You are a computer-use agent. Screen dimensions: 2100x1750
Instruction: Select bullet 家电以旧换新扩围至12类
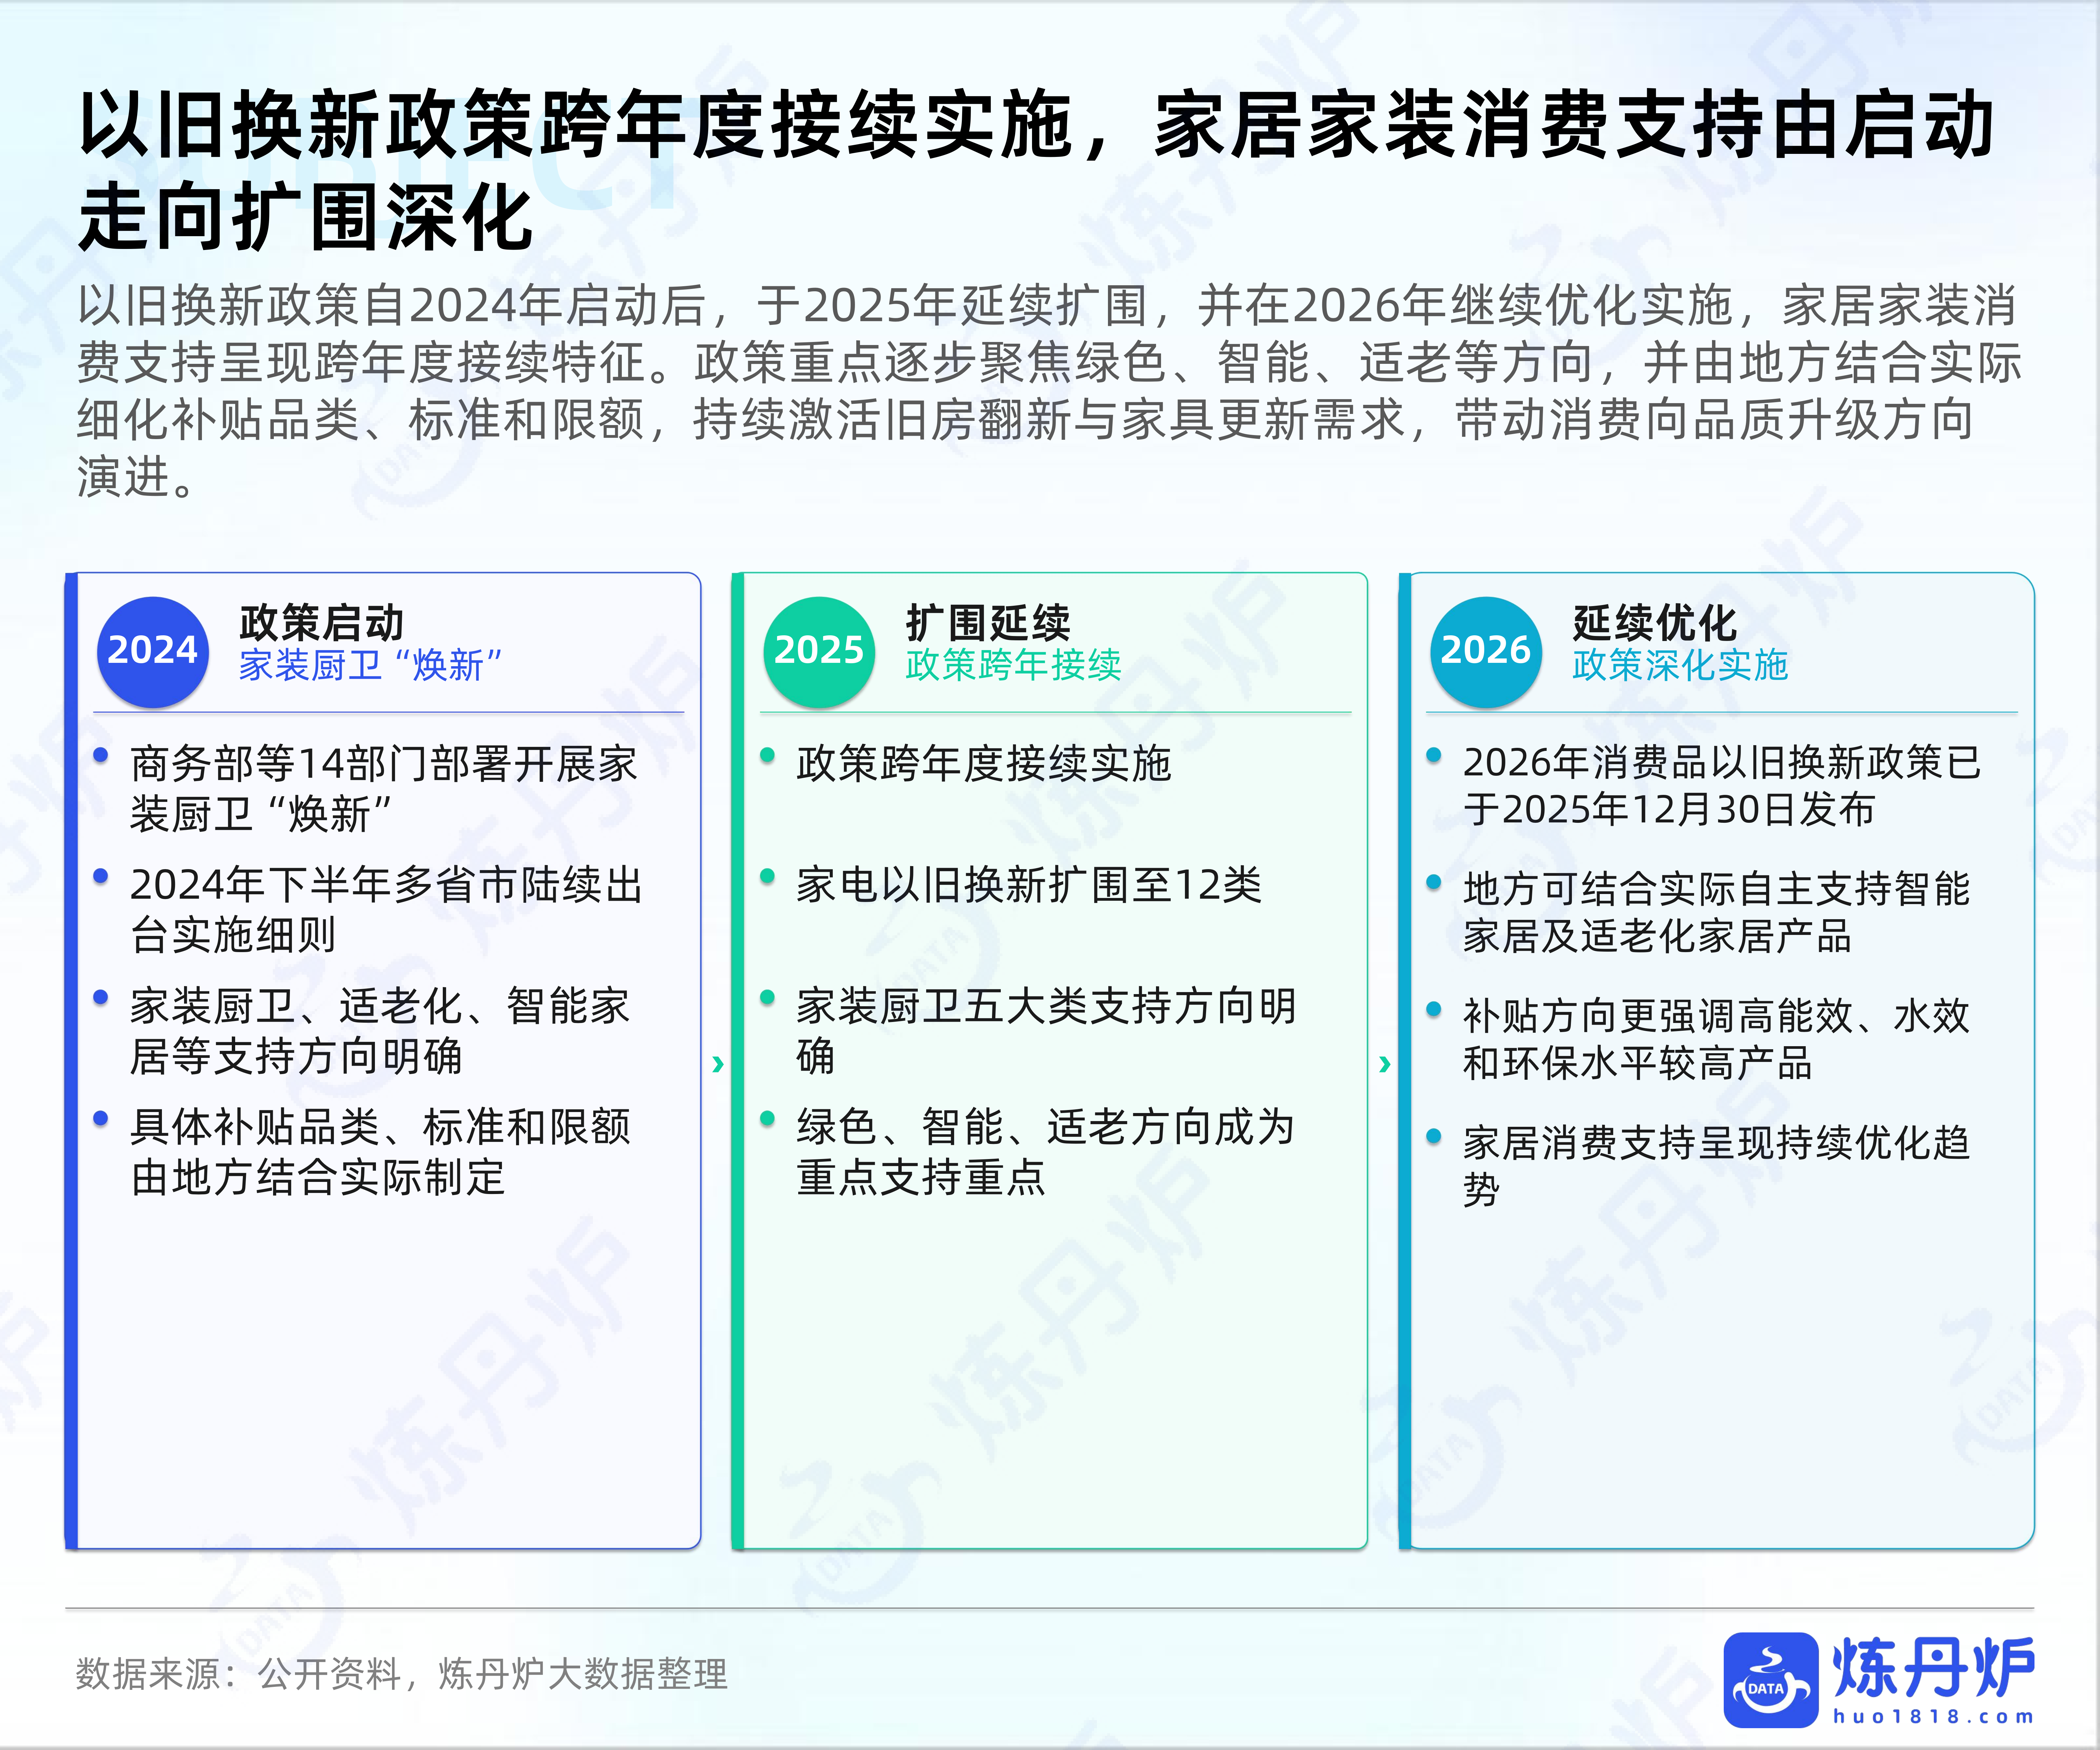click(1029, 885)
